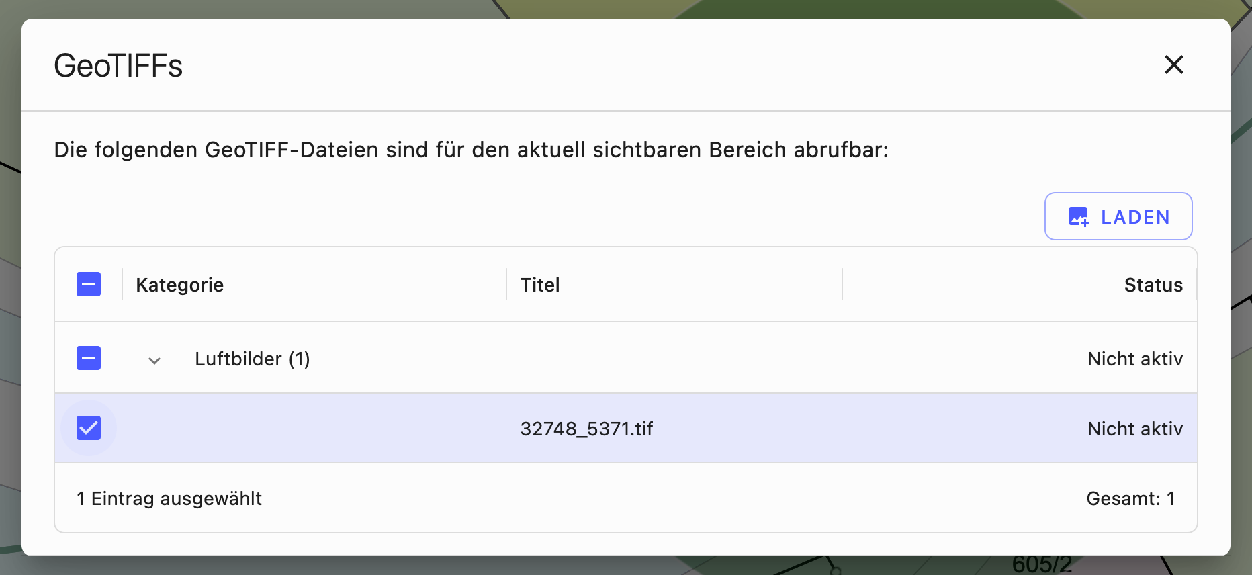Uncheck the 32748_5371.tif row checkbox

coord(89,429)
